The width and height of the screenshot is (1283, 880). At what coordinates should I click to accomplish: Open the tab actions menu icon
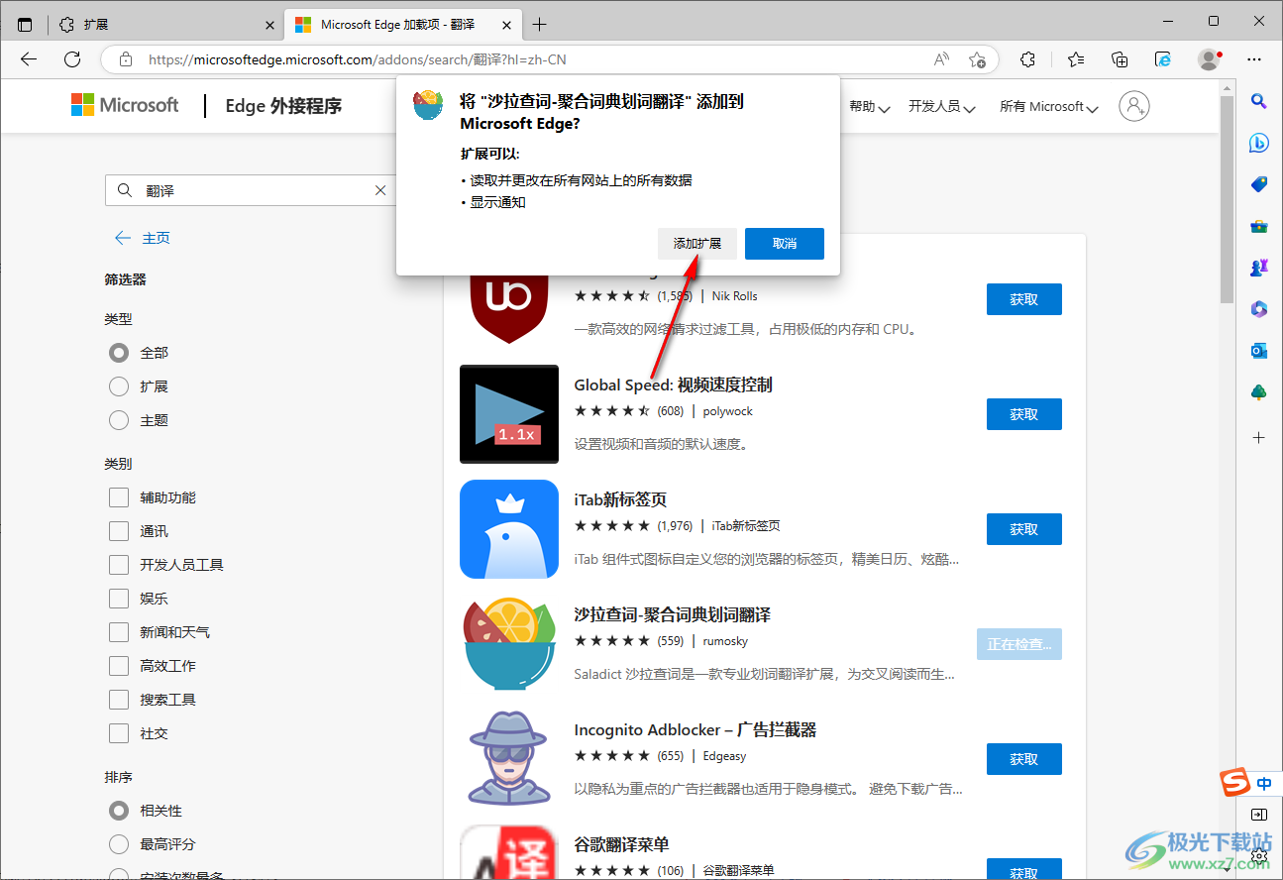pyautogui.click(x=25, y=25)
